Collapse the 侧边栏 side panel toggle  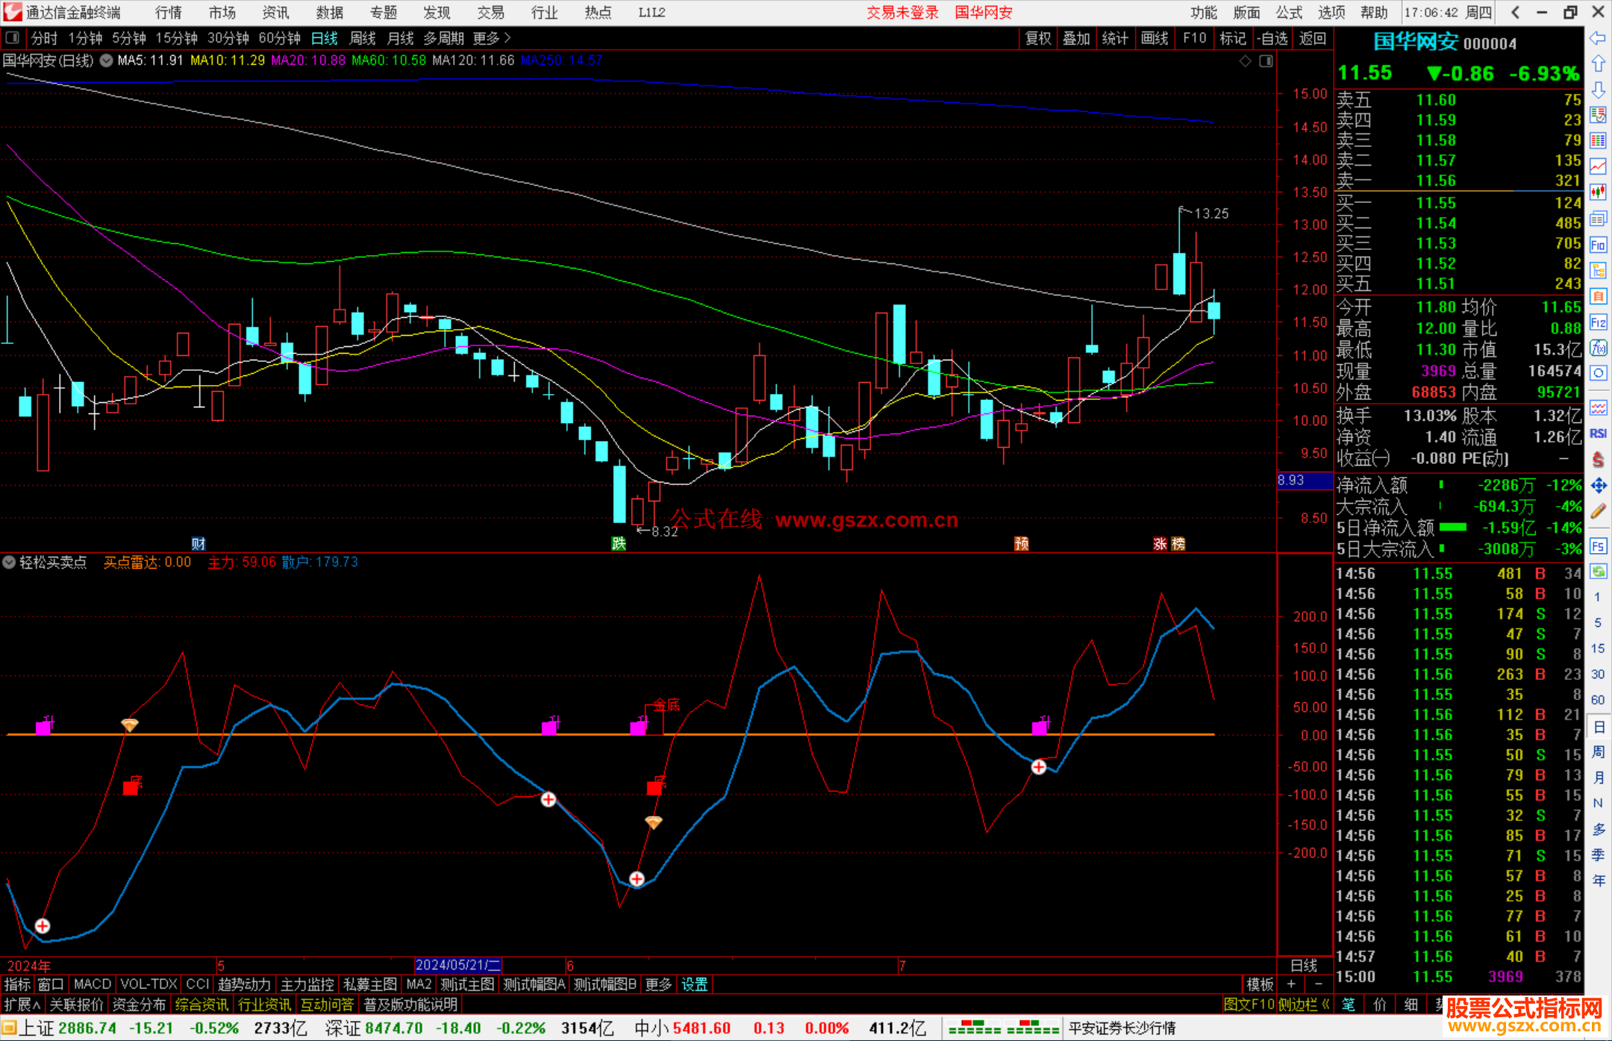click(x=1304, y=1004)
